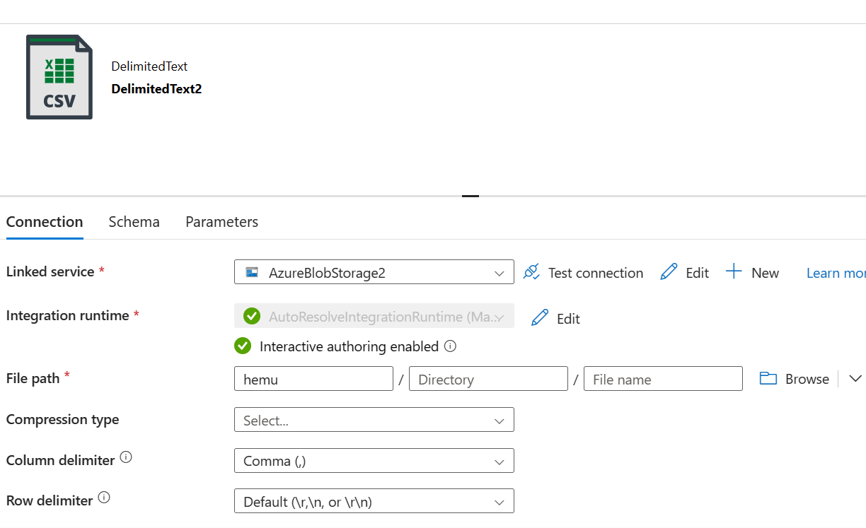Expand the Row delimiter dropdown
The height and width of the screenshot is (528, 866).
(x=374, y=502)
